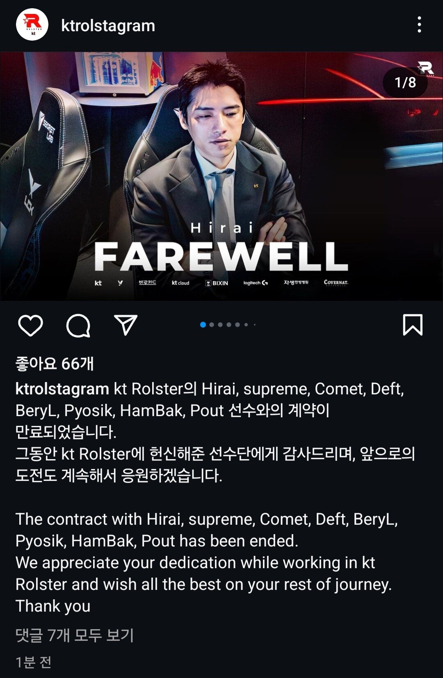Open ktrolstagram profile picture avatar
This screenshot has width=443, height=678.
tap(32, 25)
